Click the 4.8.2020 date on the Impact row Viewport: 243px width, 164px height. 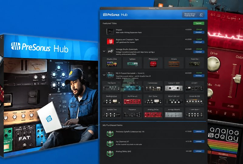188,29
